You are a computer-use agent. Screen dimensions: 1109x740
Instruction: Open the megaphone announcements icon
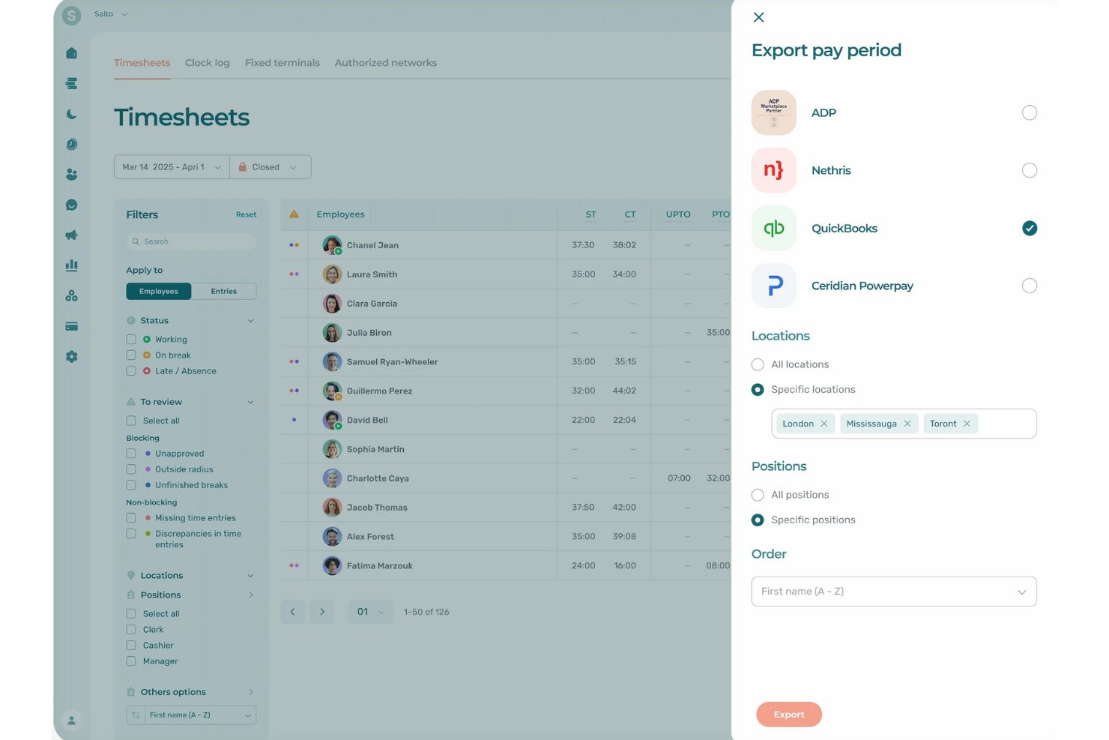tap(71, 235)
